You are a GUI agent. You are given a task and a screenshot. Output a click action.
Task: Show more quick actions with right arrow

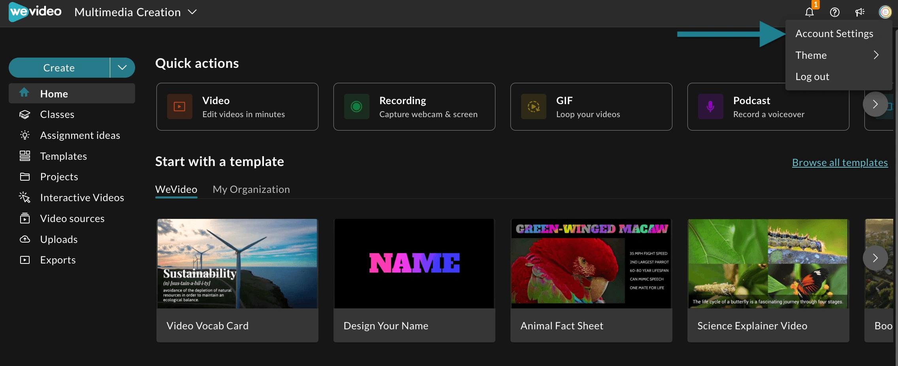(x=875, y=104)
